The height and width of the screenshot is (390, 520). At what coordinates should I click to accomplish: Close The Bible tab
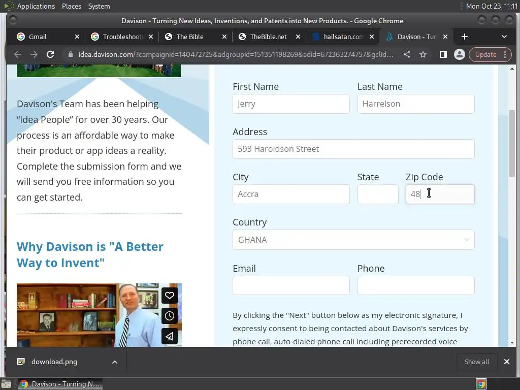click(x=224, y=37)
